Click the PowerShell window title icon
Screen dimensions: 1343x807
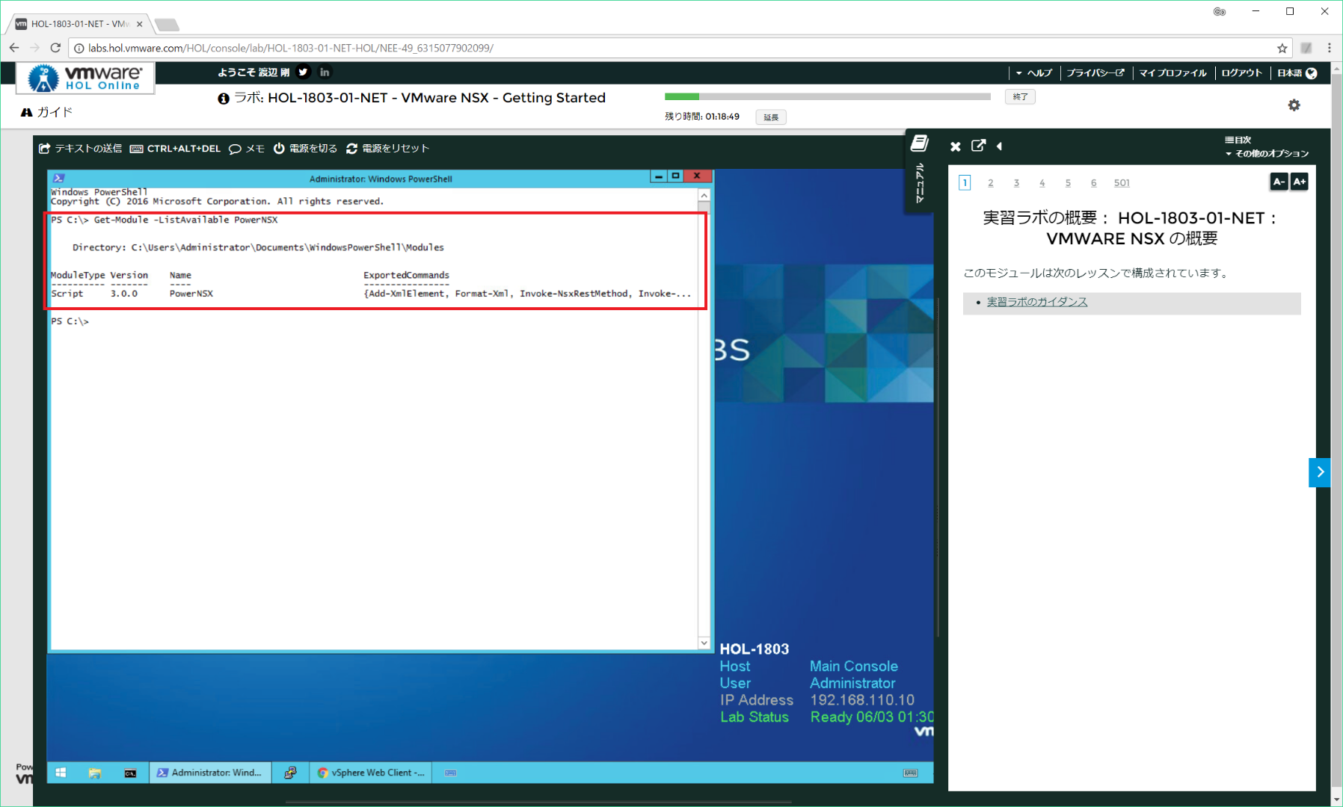59,179
